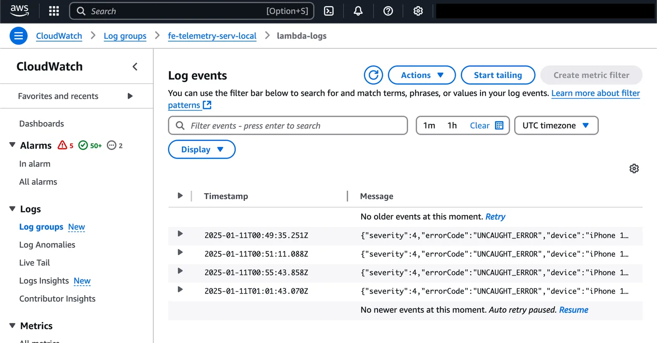
Task: Open In alarm in the sidebar
Action: (x=35, y=164)
